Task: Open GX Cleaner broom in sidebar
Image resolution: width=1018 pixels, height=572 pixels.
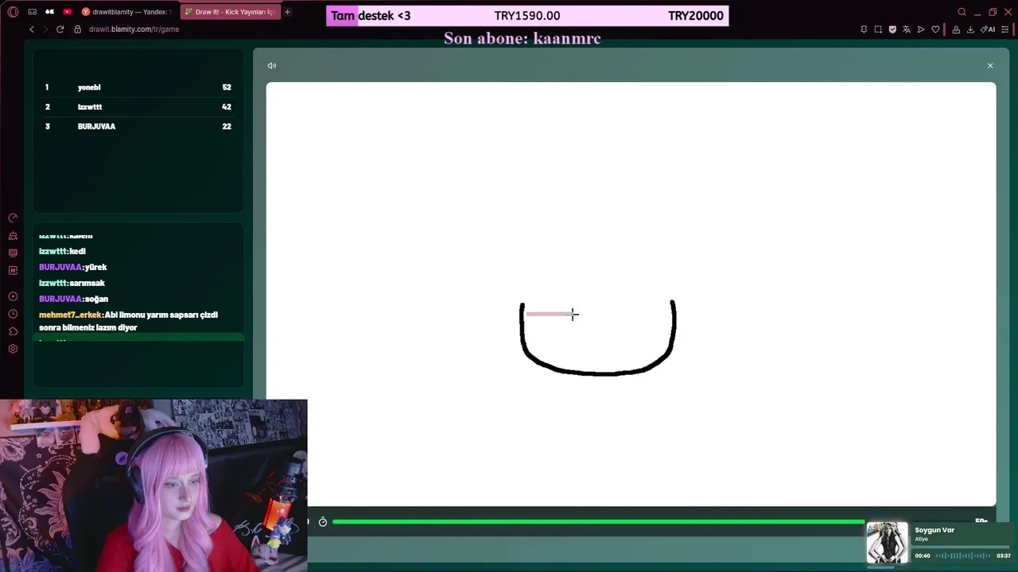Action: (x=13, y=236)
